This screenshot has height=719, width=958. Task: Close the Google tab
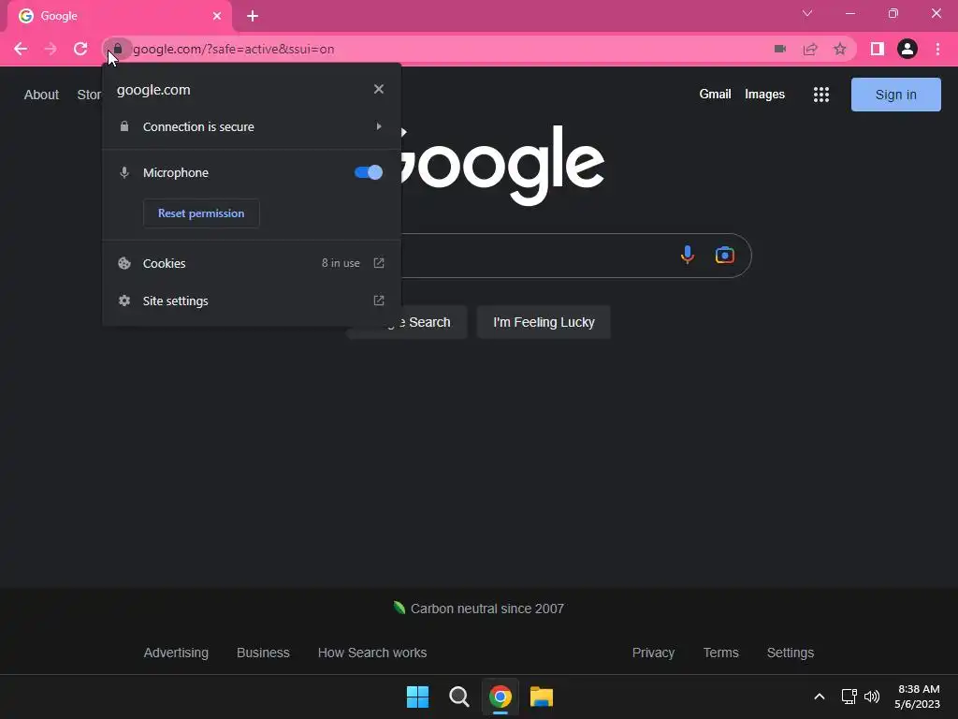click(217, 16)
